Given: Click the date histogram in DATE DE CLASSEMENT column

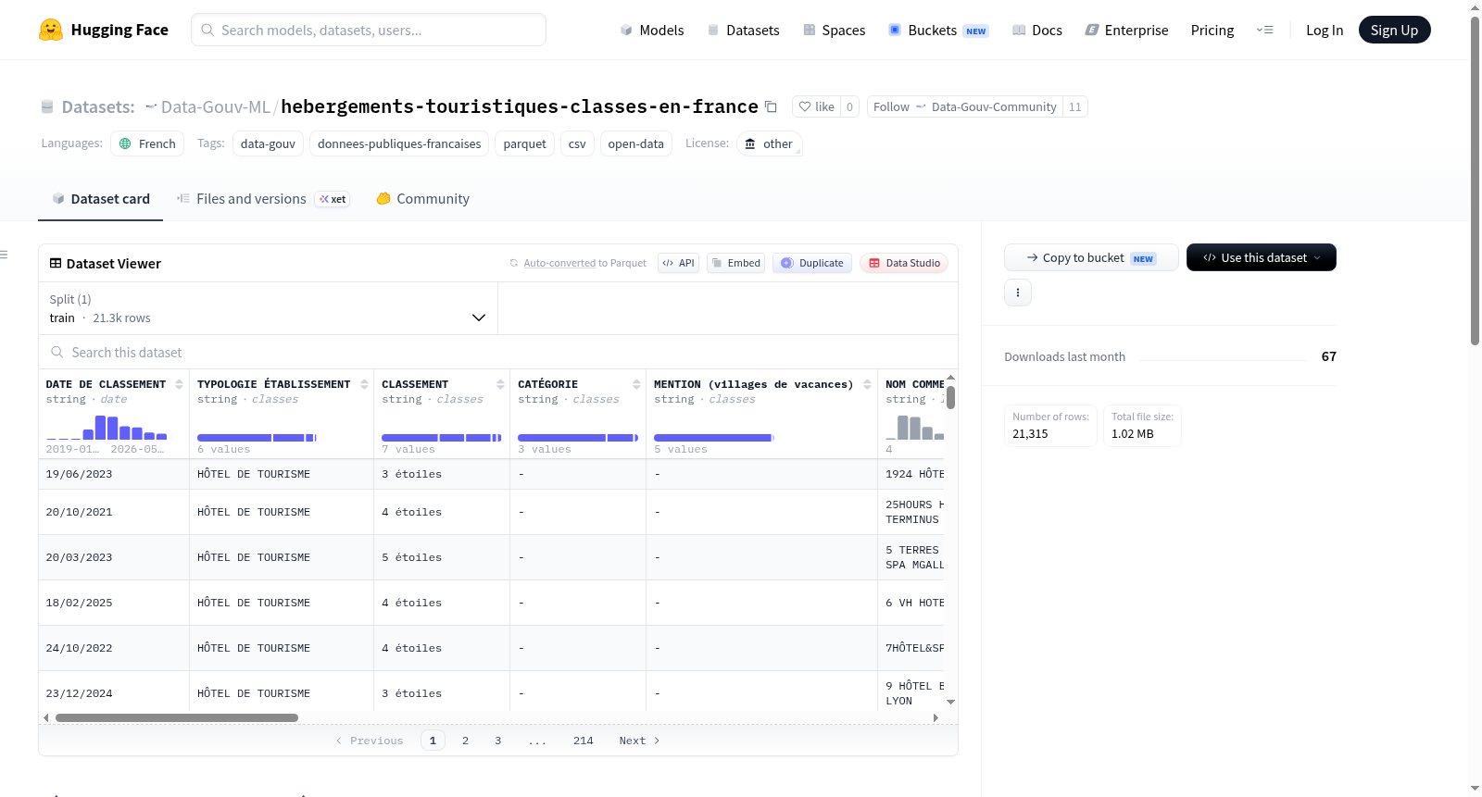Looking at the screenshot, I should click(107, 427).
